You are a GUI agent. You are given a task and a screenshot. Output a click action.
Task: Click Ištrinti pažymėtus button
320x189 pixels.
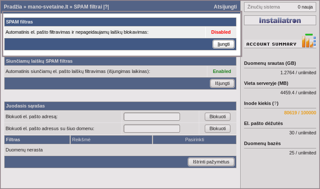[211, 162]
